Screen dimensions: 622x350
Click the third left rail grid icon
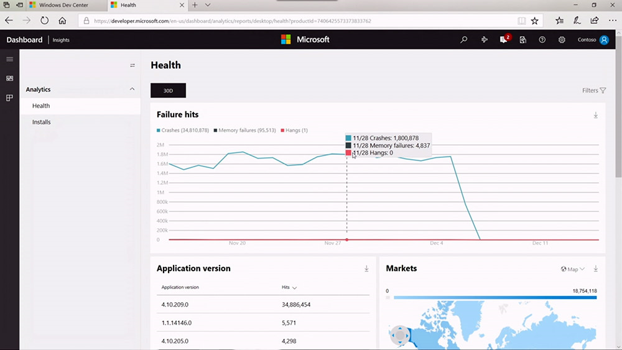pos(9,98)
